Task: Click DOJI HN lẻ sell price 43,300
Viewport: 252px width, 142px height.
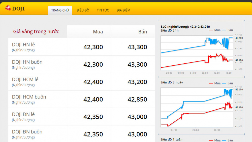Action: (137, 47)
